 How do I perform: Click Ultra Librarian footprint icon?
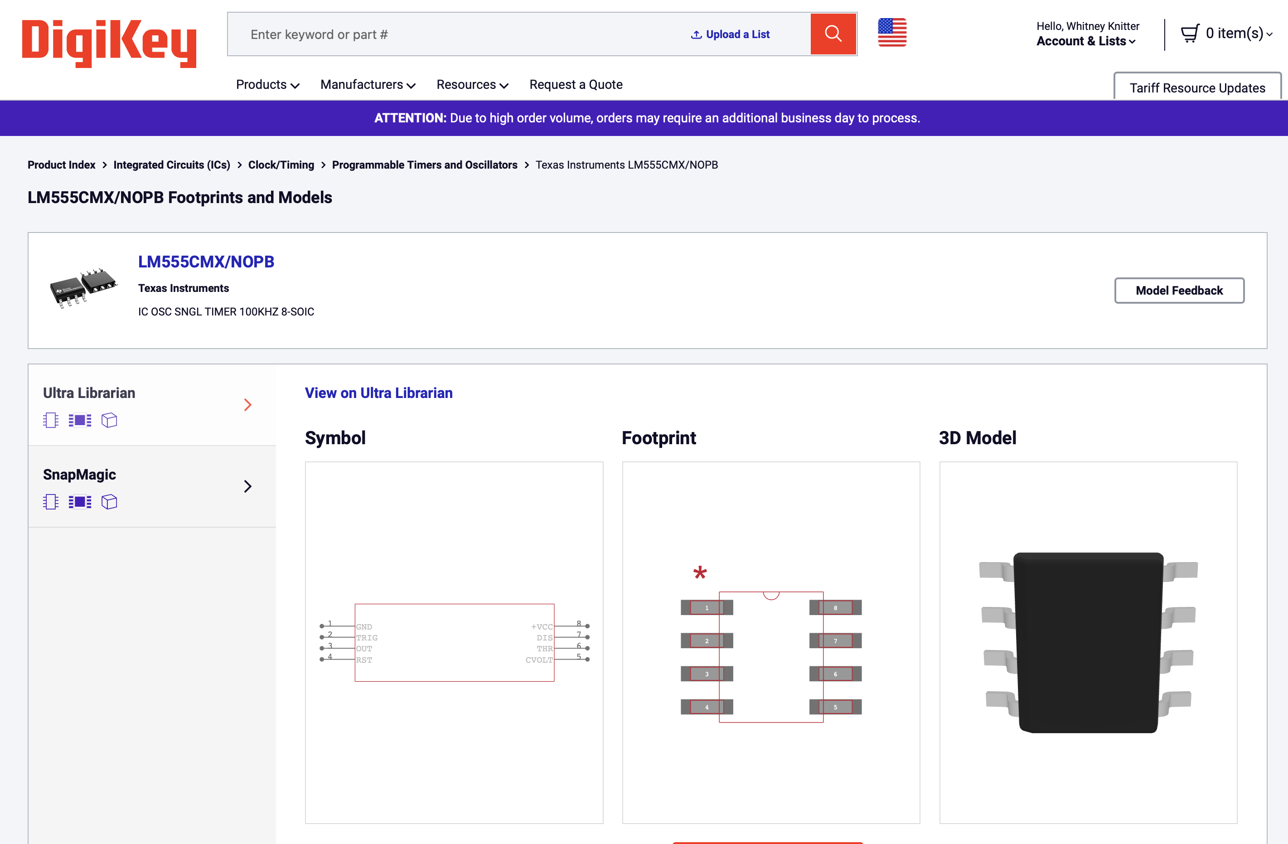pyautogui.click(x=80, y=420)
